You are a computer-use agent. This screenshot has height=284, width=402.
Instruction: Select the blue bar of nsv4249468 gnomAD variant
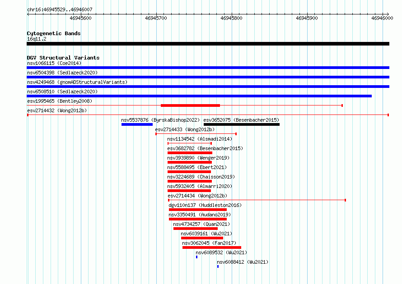(x=208, y=87)
